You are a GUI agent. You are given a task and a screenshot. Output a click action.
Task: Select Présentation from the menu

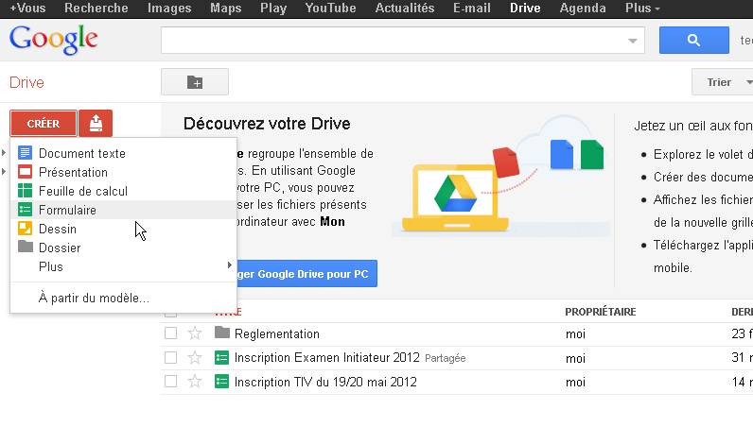click(123, 172)
